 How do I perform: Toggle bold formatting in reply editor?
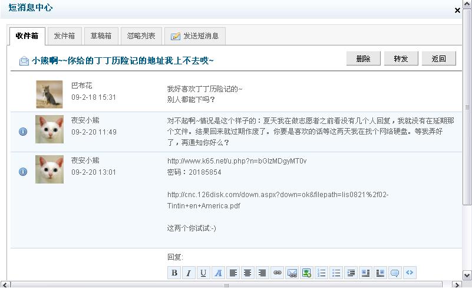[x=174, y=273]
